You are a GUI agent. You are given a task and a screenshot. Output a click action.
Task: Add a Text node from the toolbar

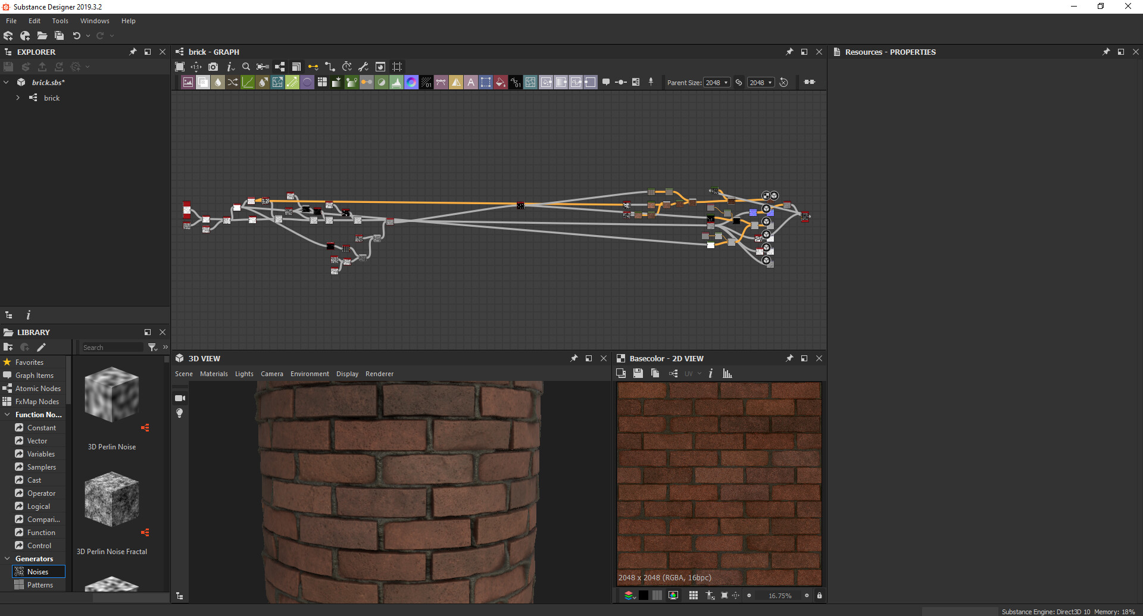[471, 83]
